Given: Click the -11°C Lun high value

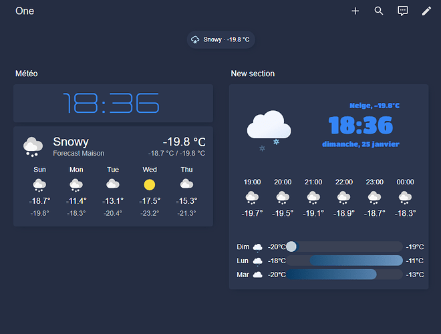Looking at the screenshot, I should pyautogui.click(x=414, y=261).
